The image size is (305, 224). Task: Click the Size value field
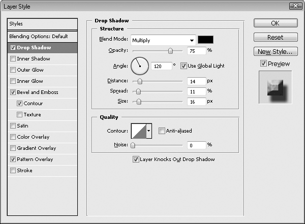(x=196, y=102)
